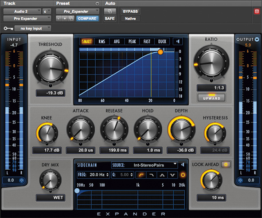Select the FAST detection mode
This screenshot has width=262, height=218.
point(147,41)
